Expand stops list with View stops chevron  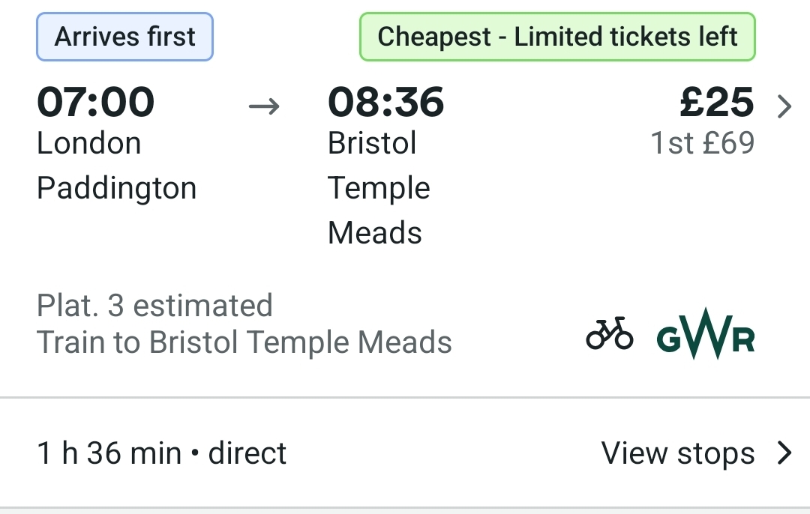(784, 453)
